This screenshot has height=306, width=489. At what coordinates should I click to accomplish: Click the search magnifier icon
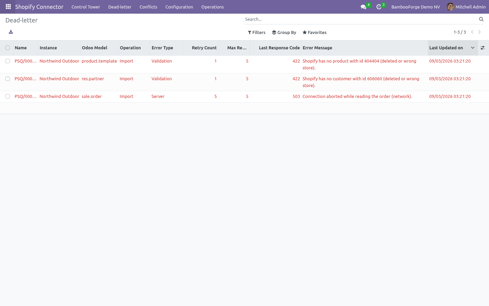click(481, 19)
